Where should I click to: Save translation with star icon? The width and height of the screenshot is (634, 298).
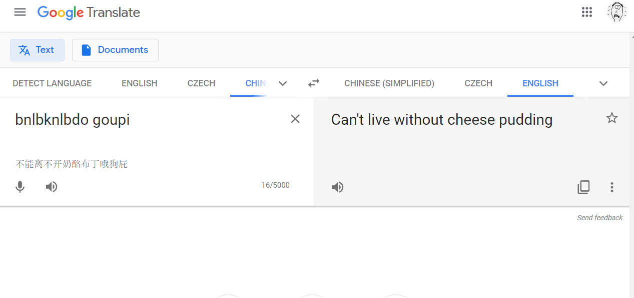612,118
